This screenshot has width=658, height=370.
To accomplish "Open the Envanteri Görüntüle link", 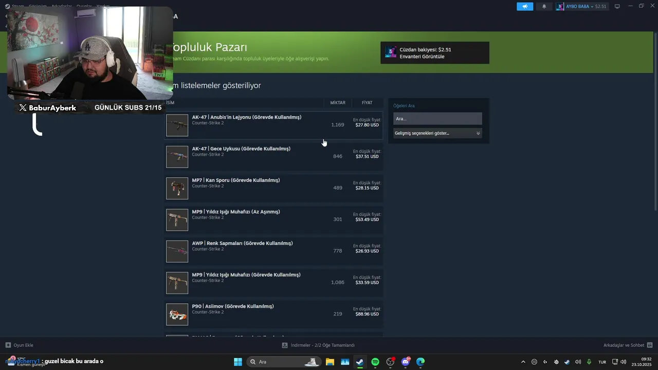I will [x=422, y=57].
